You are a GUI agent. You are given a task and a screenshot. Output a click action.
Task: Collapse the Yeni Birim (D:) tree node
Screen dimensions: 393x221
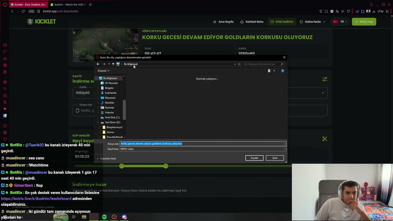(98, 122)
